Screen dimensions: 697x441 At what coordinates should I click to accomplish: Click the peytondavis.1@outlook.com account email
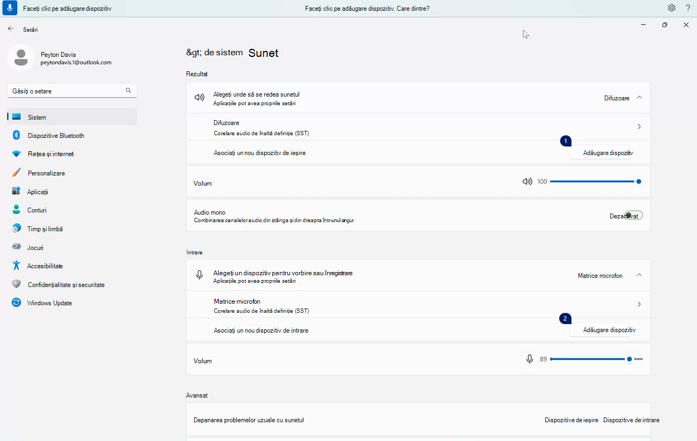click(x=76, y=62)
